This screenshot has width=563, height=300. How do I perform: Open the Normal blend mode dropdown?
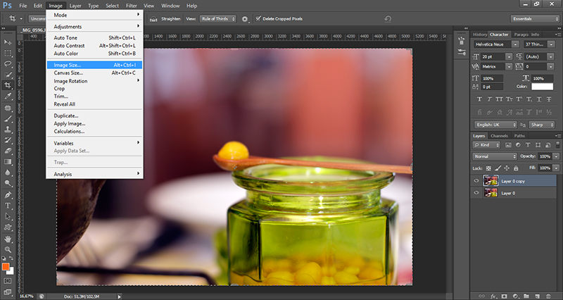494,156
